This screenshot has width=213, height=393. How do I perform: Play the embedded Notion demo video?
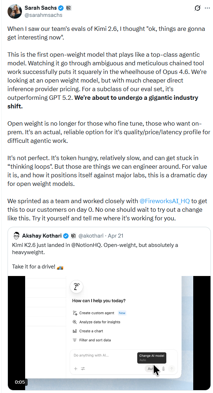point(109,333)
